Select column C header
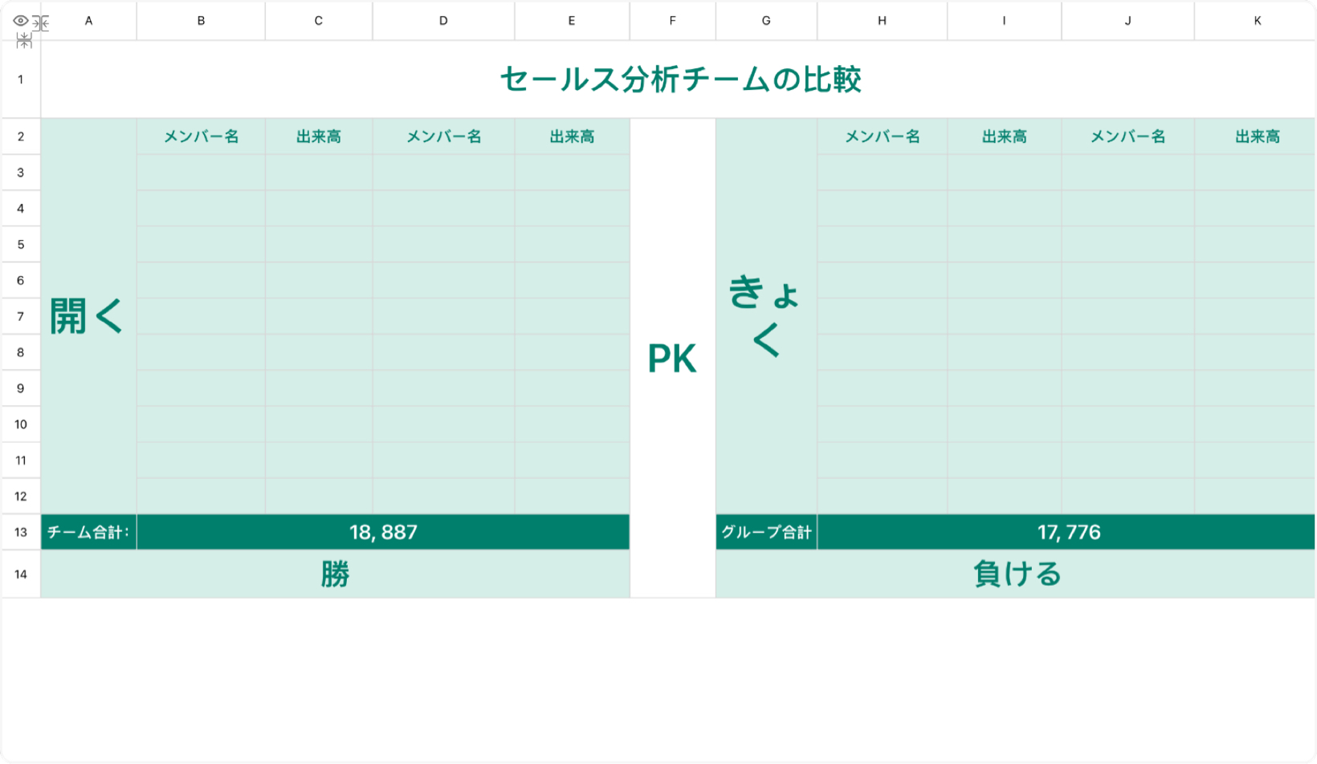 point(319,21)
